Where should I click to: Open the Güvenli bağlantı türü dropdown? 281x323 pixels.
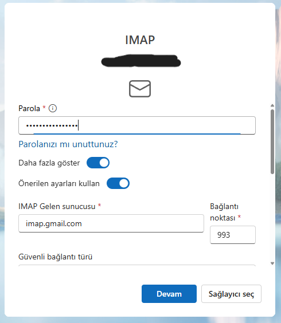[137, 266]
